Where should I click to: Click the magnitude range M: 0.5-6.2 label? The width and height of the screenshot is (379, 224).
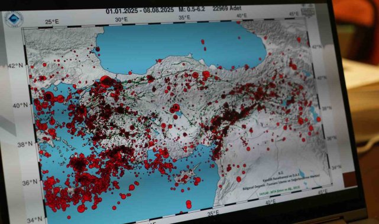pyautogui.click(x=192, y=9)
